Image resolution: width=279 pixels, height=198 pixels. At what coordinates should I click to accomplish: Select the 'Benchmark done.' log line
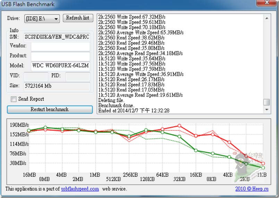click(115, 105)
